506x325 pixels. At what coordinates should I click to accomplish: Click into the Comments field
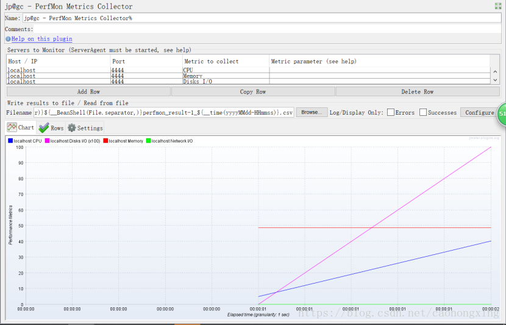pyautogui.click(x=267, y=29)
